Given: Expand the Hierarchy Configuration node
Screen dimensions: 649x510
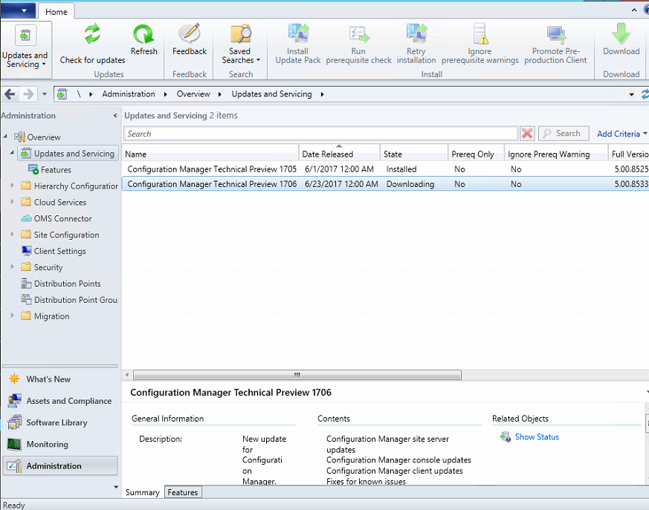Looking at the screenshot, I should point(12,186).
